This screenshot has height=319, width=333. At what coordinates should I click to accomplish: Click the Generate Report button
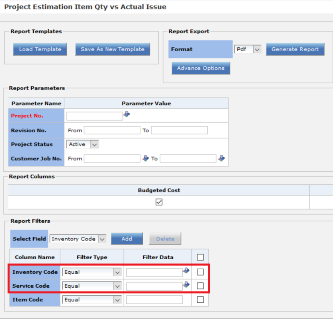point(295,49)
